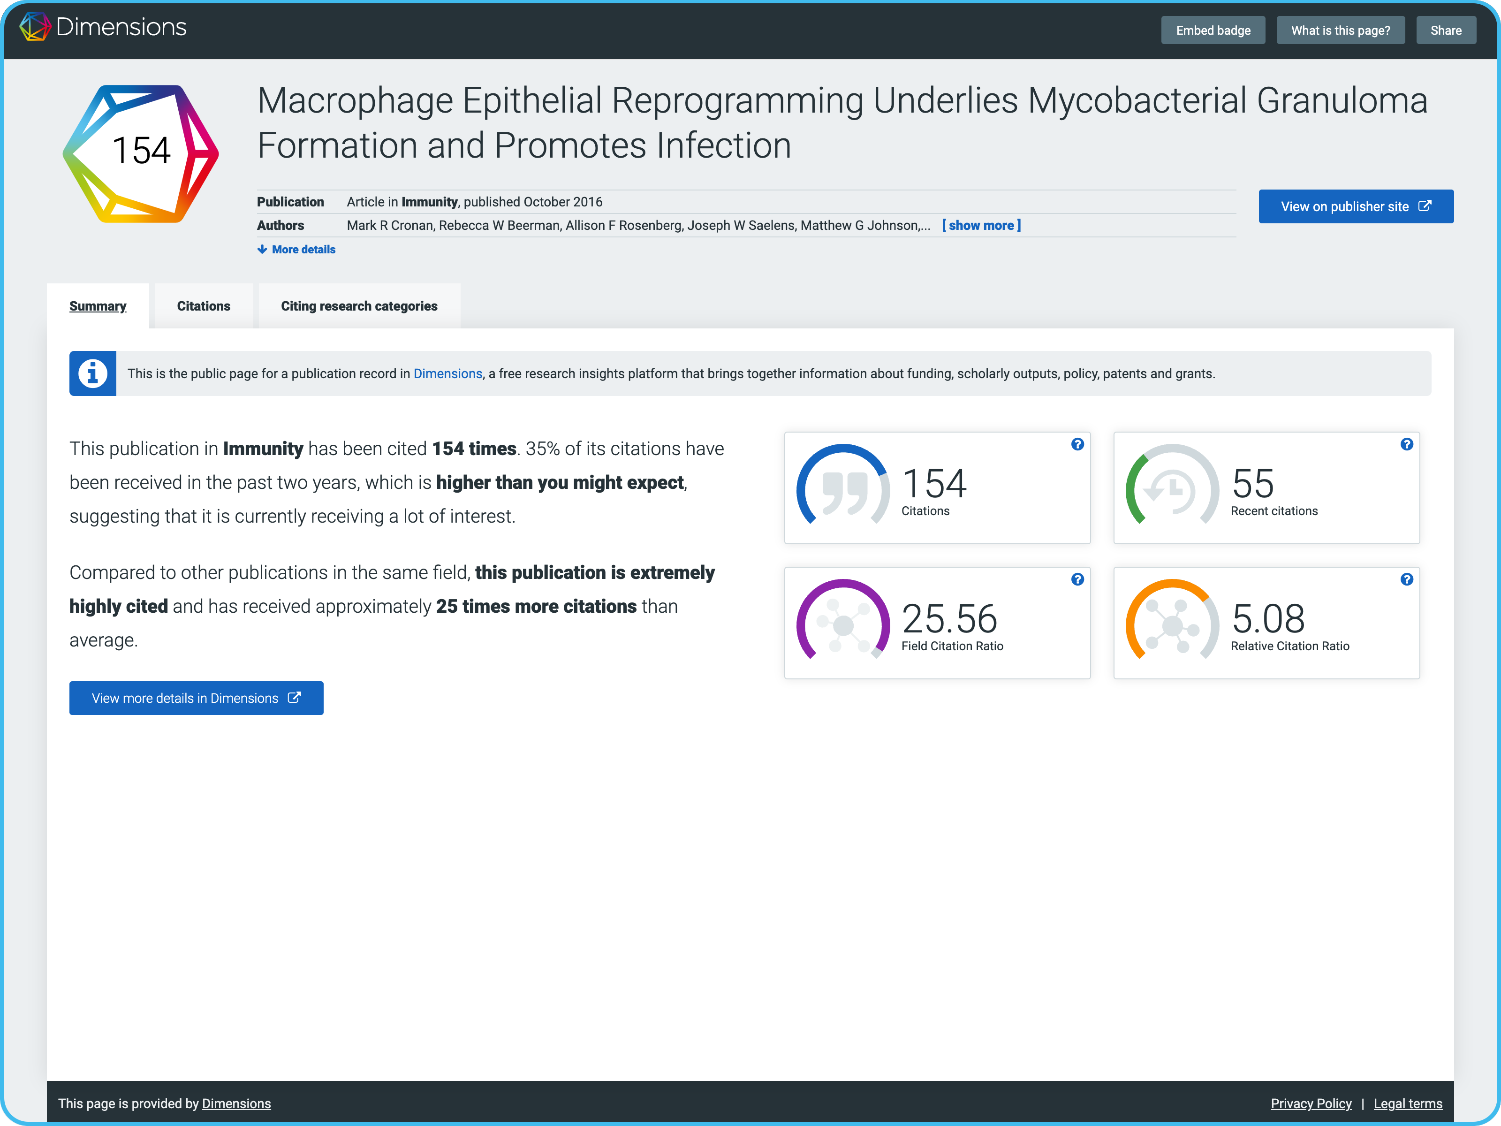The image size is (1501, 1126).
Task: Expand author list with show more
Action: pyautogui.click(x=981, y=225)
